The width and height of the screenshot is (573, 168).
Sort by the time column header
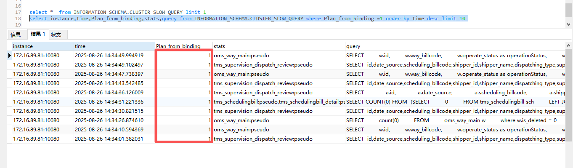pyautogui.click(x=114, y=46)
